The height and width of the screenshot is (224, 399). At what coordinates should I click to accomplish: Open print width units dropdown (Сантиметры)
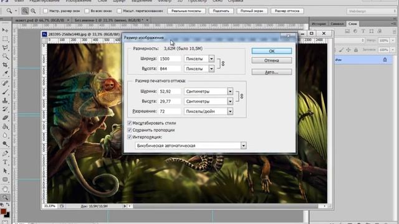coord(230,91)
